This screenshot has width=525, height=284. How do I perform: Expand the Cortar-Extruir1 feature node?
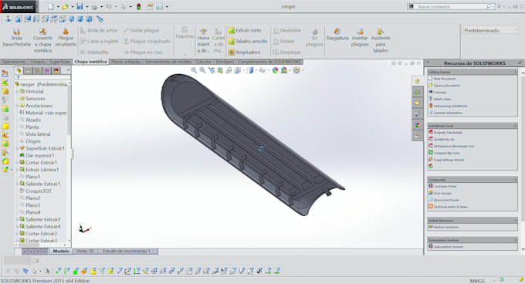(17, 163)
